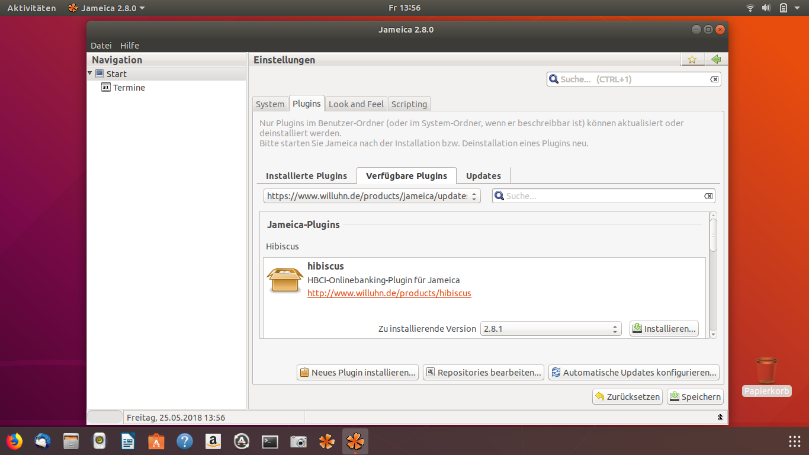Image resolution: width=809 pixels, height=455 pixels.
Task: Click the Wi-Fi icon in top bar
Action: [750, 8]
